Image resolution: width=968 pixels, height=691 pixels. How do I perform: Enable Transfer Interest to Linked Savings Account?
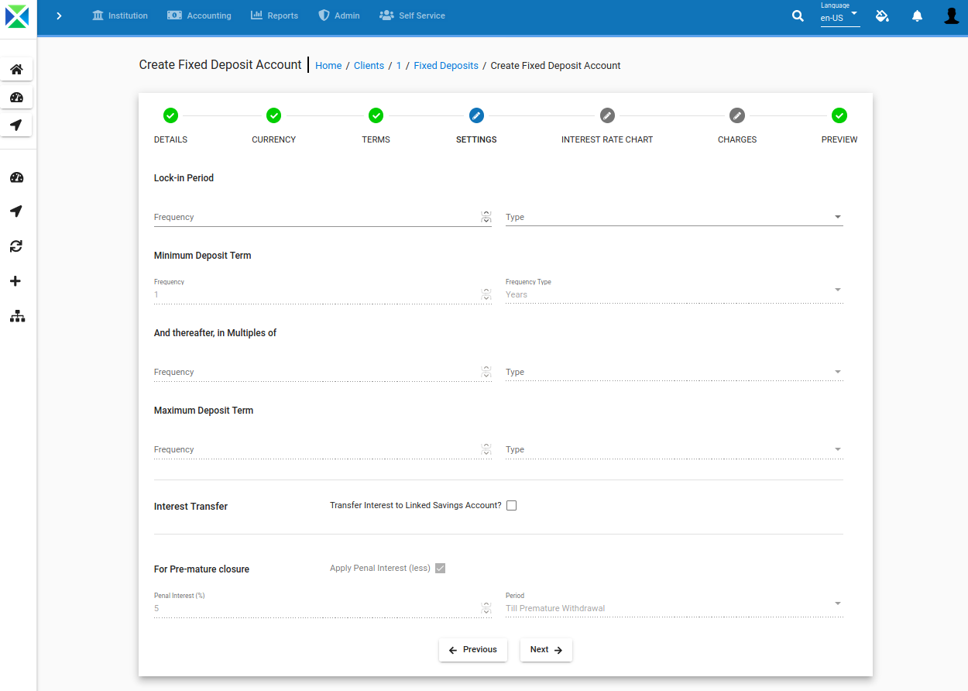click(511, 506)
